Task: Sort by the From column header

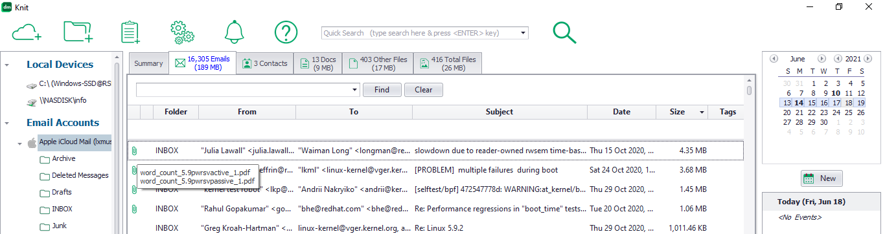Action: (x=247, y=112)
